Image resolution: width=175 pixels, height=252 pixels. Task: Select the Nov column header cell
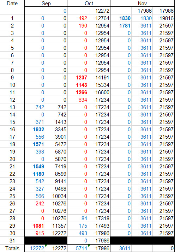(143, 4)
